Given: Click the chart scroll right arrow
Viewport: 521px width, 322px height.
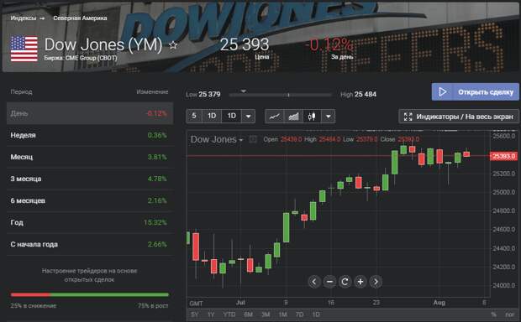Looking at the screenshot, I should click(376, 282).
